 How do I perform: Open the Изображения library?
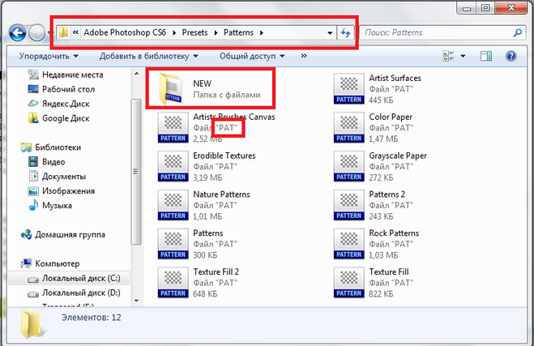tap(61, 191)
